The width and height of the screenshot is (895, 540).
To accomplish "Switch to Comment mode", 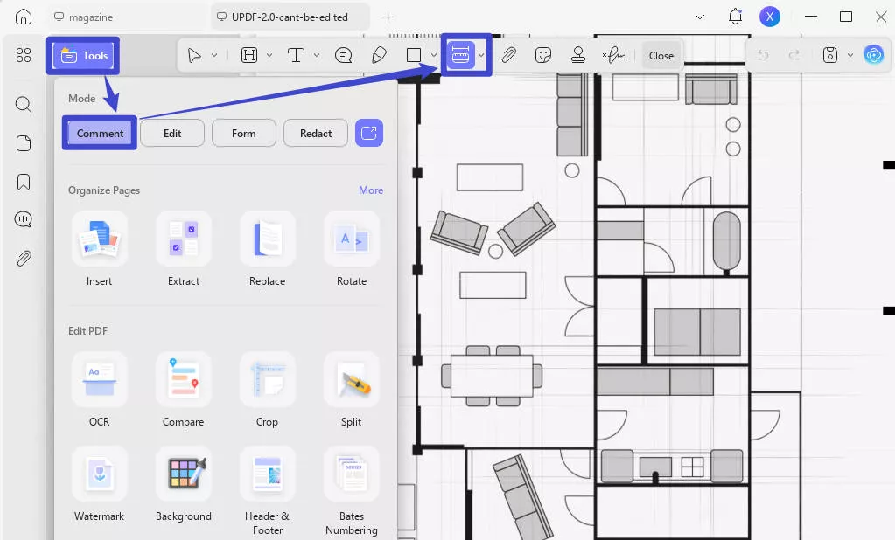I will tap(100, 133).
